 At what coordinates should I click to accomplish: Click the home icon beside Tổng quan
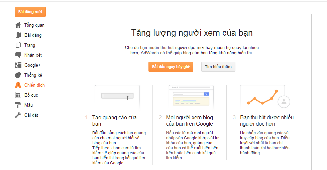(18, 25)
